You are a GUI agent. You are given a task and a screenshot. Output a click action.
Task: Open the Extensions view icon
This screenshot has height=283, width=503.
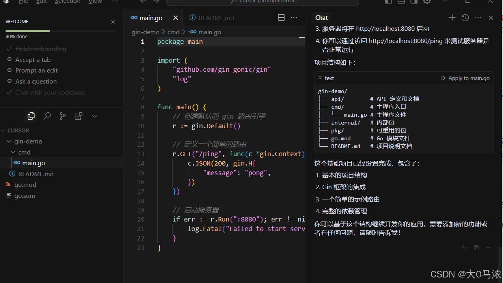(x=78, y=116)
